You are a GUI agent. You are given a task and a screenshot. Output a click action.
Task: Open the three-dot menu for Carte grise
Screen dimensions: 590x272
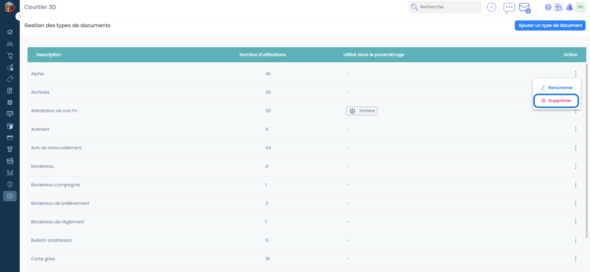[x=576, y=258]
